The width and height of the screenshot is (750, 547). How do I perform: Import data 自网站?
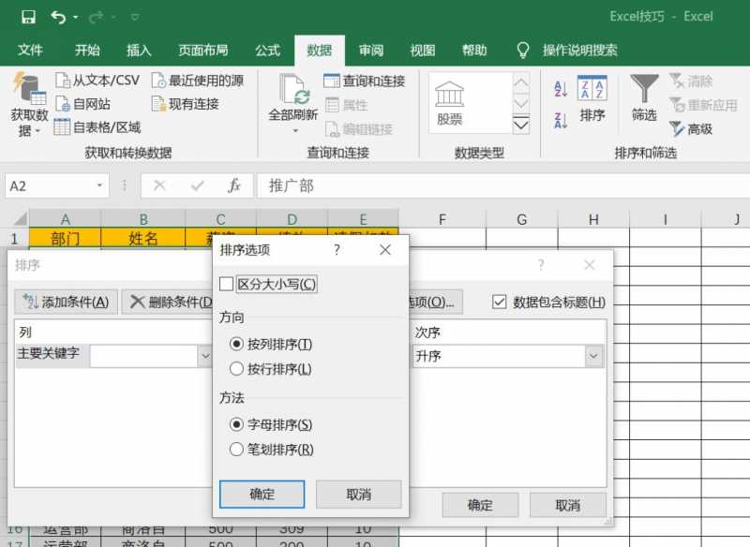[82, 104]
